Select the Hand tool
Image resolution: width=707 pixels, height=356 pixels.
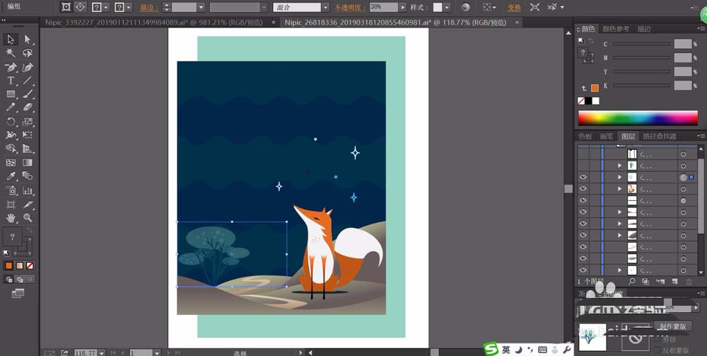[11, 217]
